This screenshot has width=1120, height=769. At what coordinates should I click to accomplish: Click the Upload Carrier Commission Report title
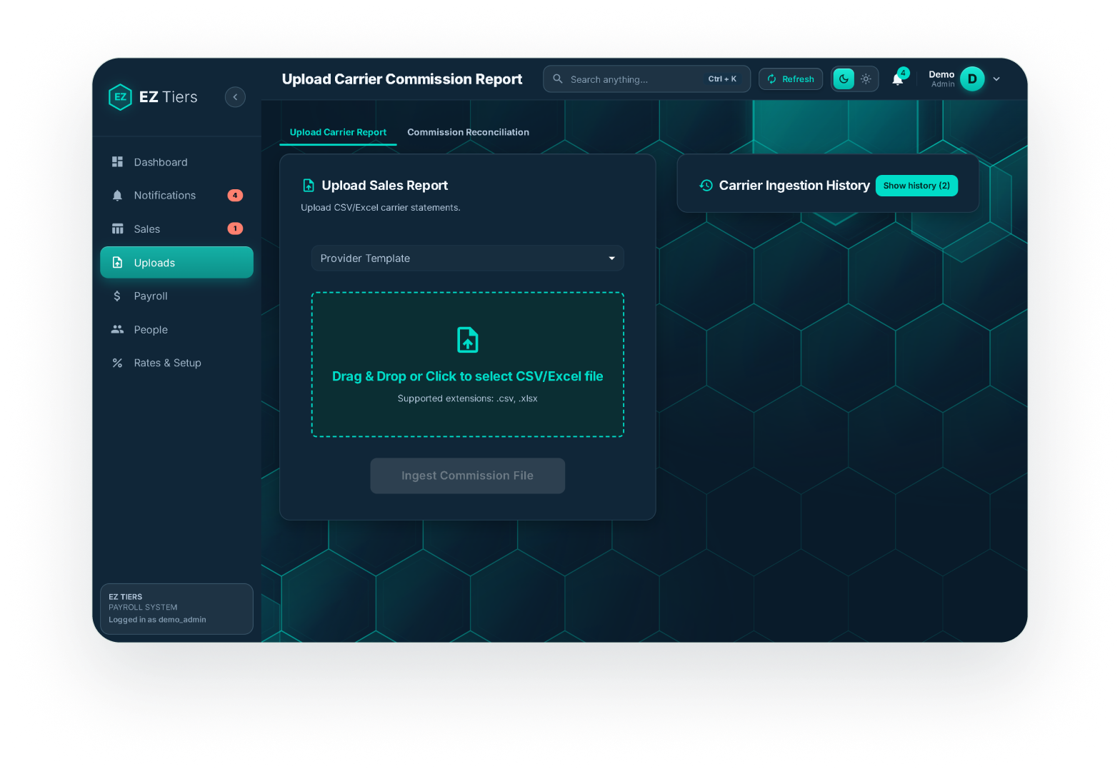(402, 79)
